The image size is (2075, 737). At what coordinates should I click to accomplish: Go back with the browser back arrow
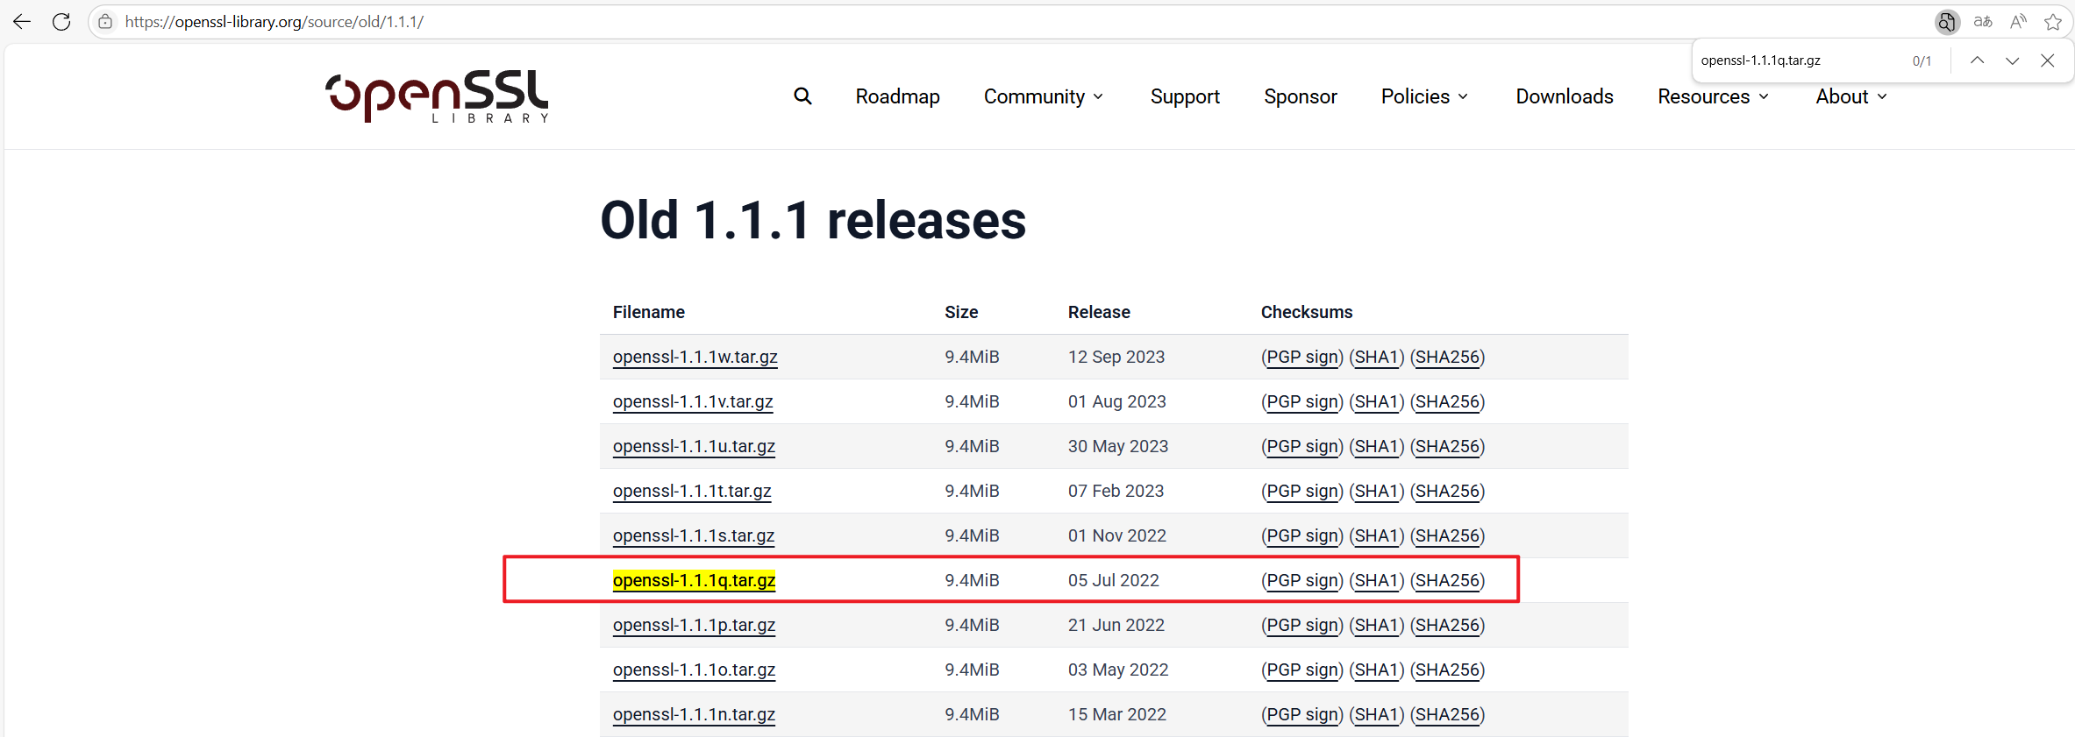22,22
